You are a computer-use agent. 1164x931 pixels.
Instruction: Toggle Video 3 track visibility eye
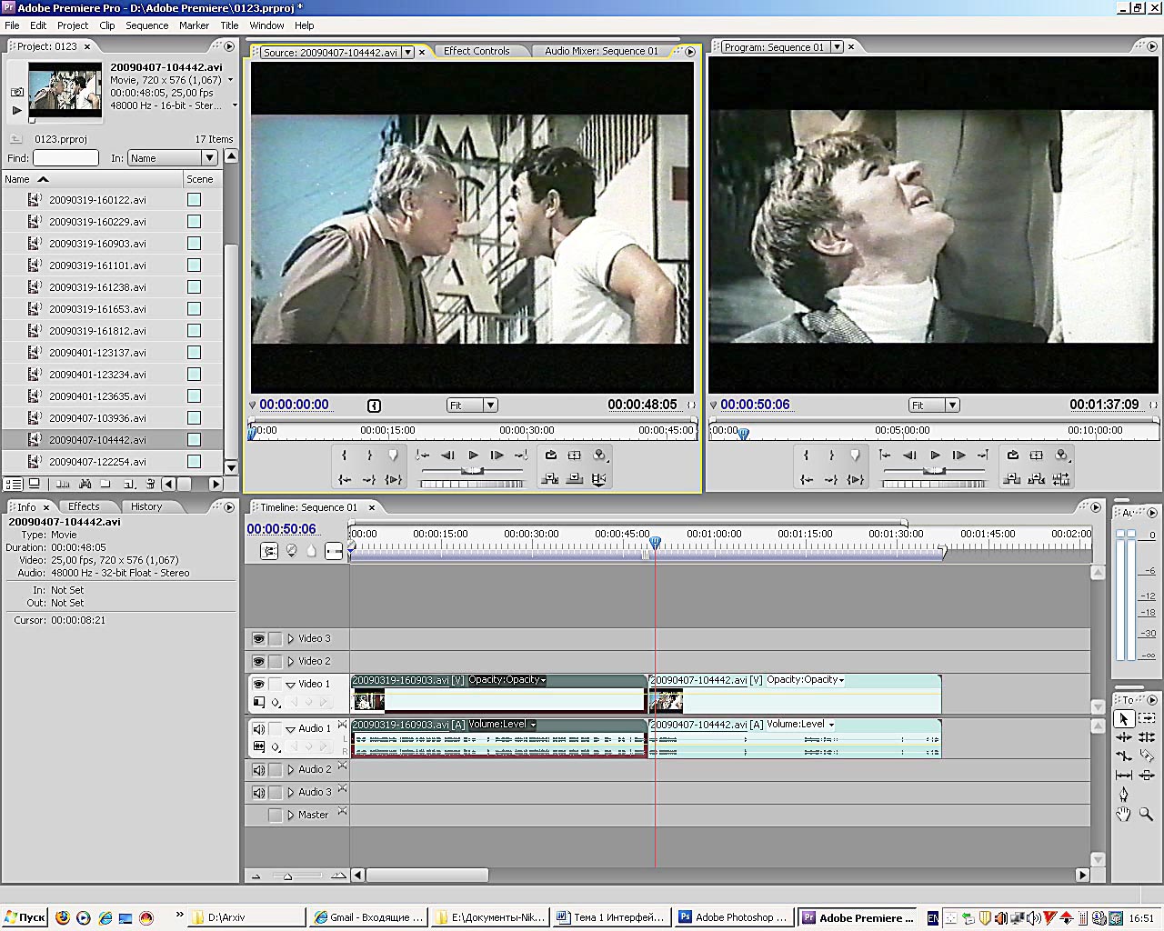[x=258, y=639]
